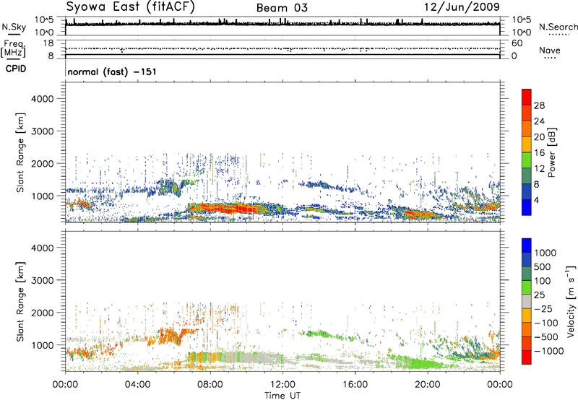
Task: Click the dotted frequency trace panel
Action: pos(282,49)
